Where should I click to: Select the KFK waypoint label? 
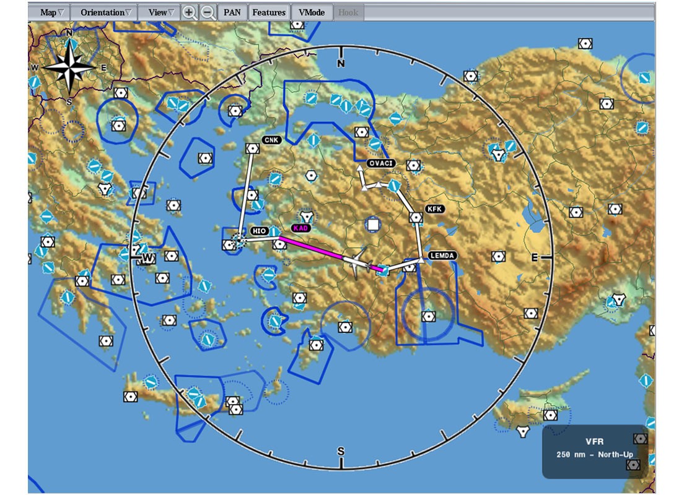click(x=434, y=209)
